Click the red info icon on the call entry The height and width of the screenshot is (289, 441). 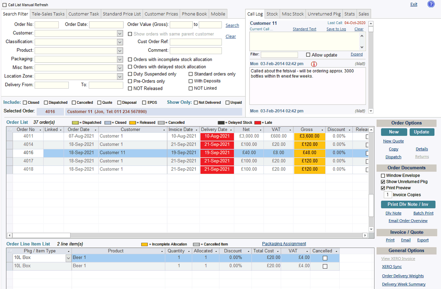point(314,64)
